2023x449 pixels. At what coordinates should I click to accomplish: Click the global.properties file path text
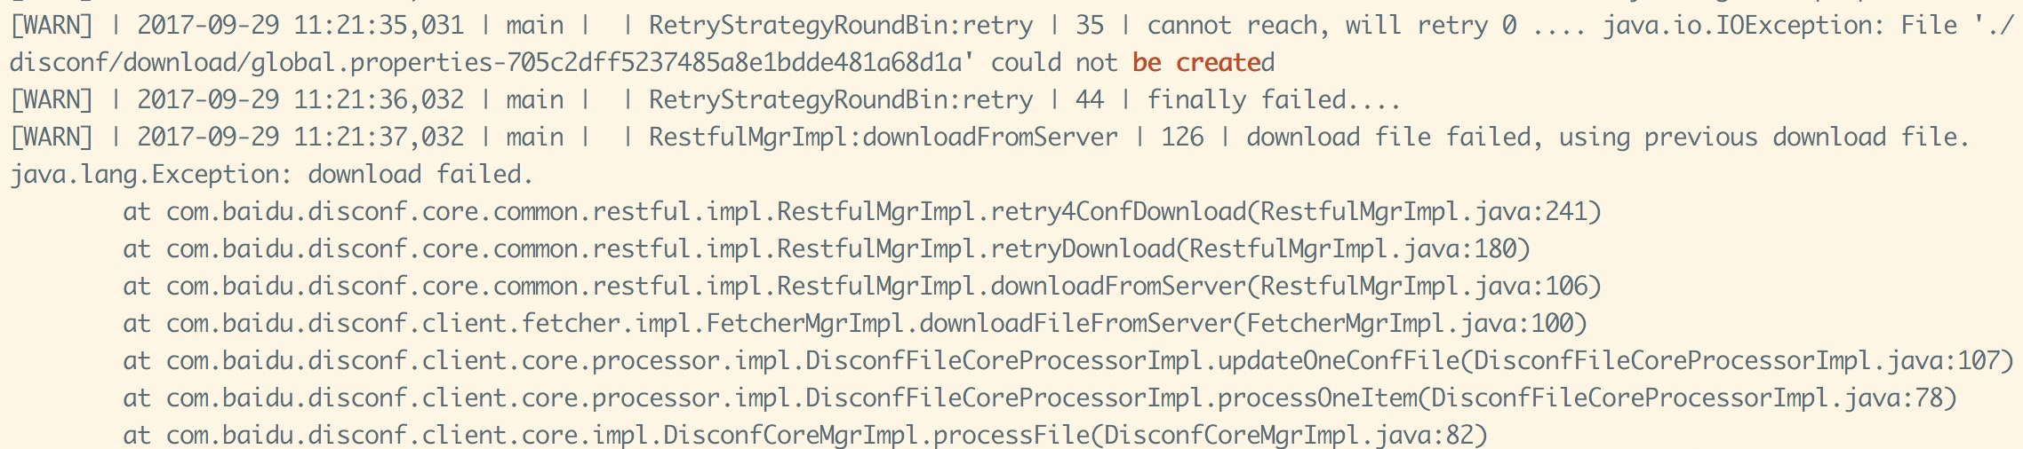pyautogui.click(x=492, y=63)
